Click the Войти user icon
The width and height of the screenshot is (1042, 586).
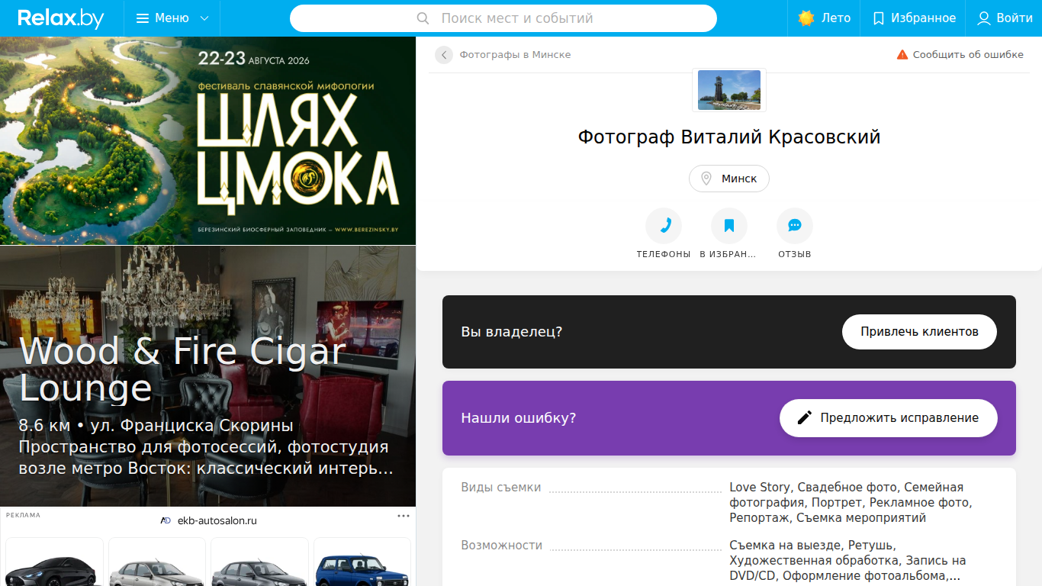(x=984, y=18)
